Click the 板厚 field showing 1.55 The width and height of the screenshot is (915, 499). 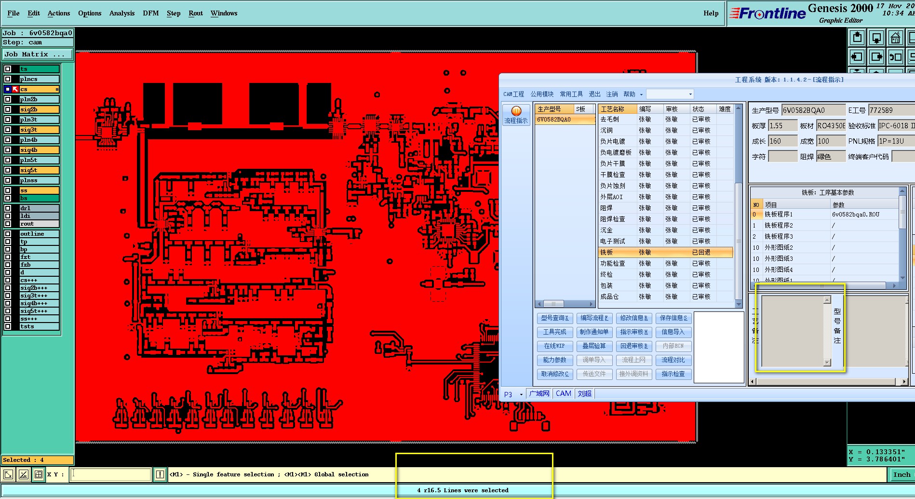[x=783, y=126]
